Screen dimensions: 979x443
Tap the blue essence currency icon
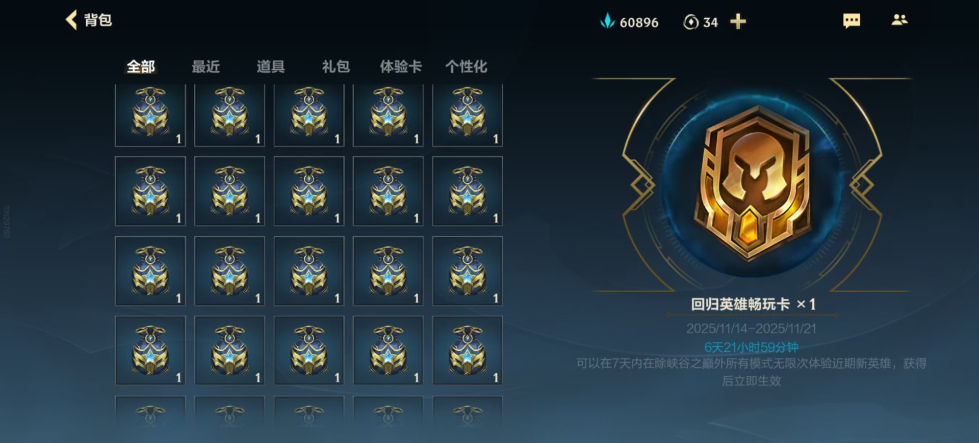pos(607,21)
